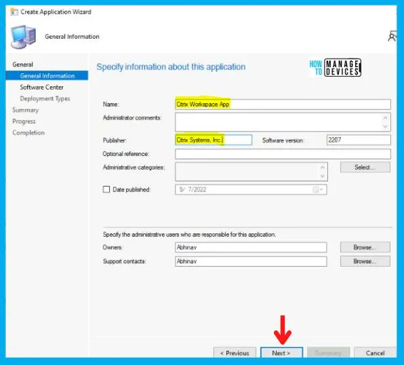Screen dimensions: 404x365
Task: Click the 'Software version:' label
Action: (283, 140)
